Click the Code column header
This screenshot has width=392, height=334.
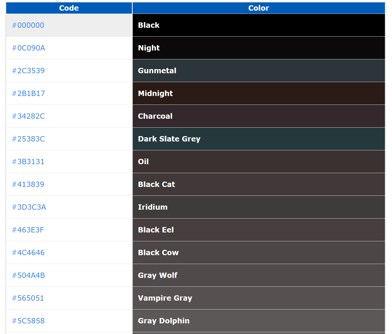(69, 8)
